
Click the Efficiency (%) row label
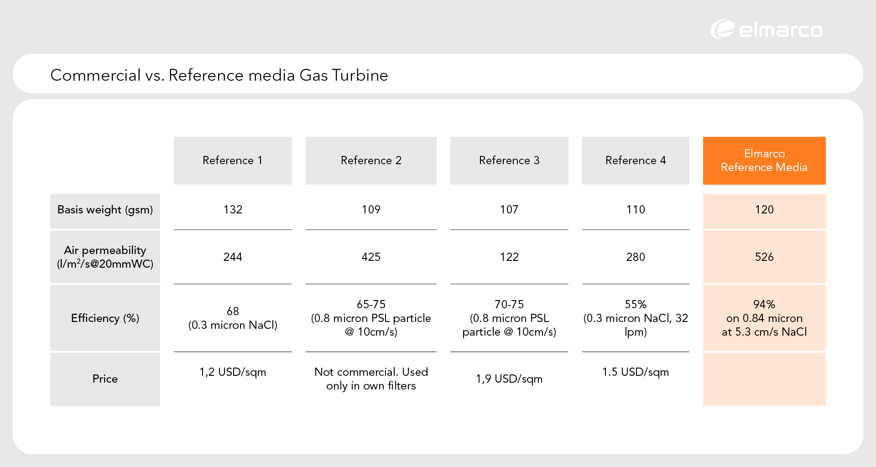tap(105, 318)
